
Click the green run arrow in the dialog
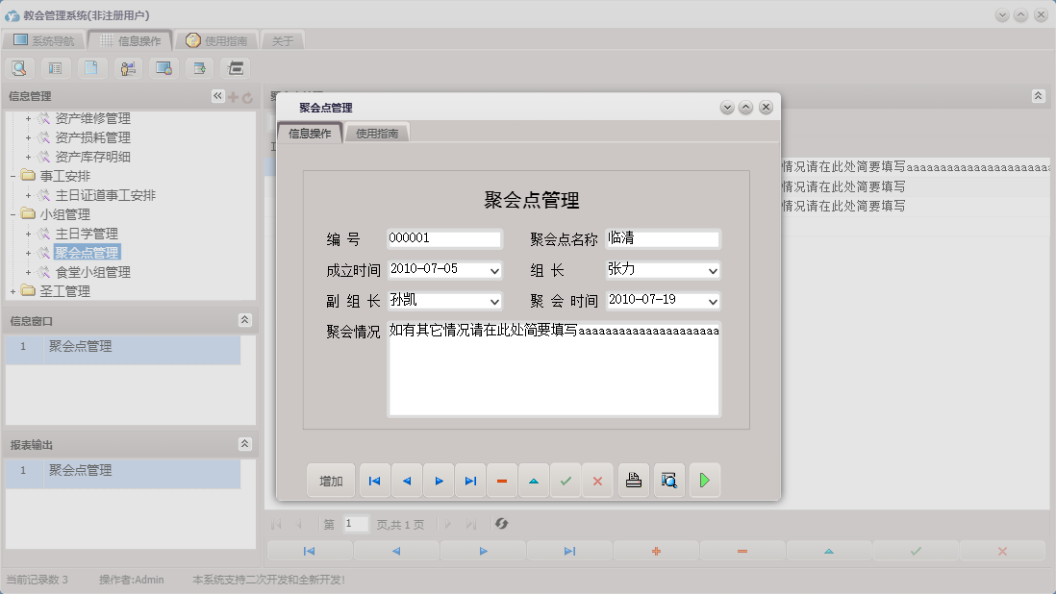tap(705, 480)
